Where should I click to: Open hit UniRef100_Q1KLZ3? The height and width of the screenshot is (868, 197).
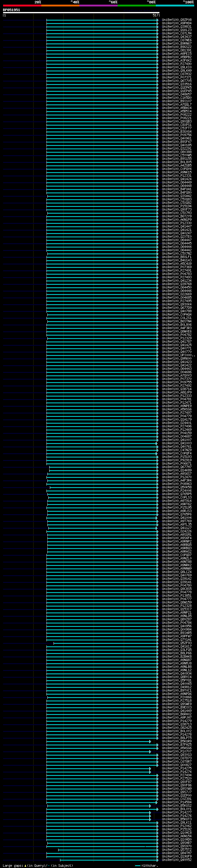[177, 30]
